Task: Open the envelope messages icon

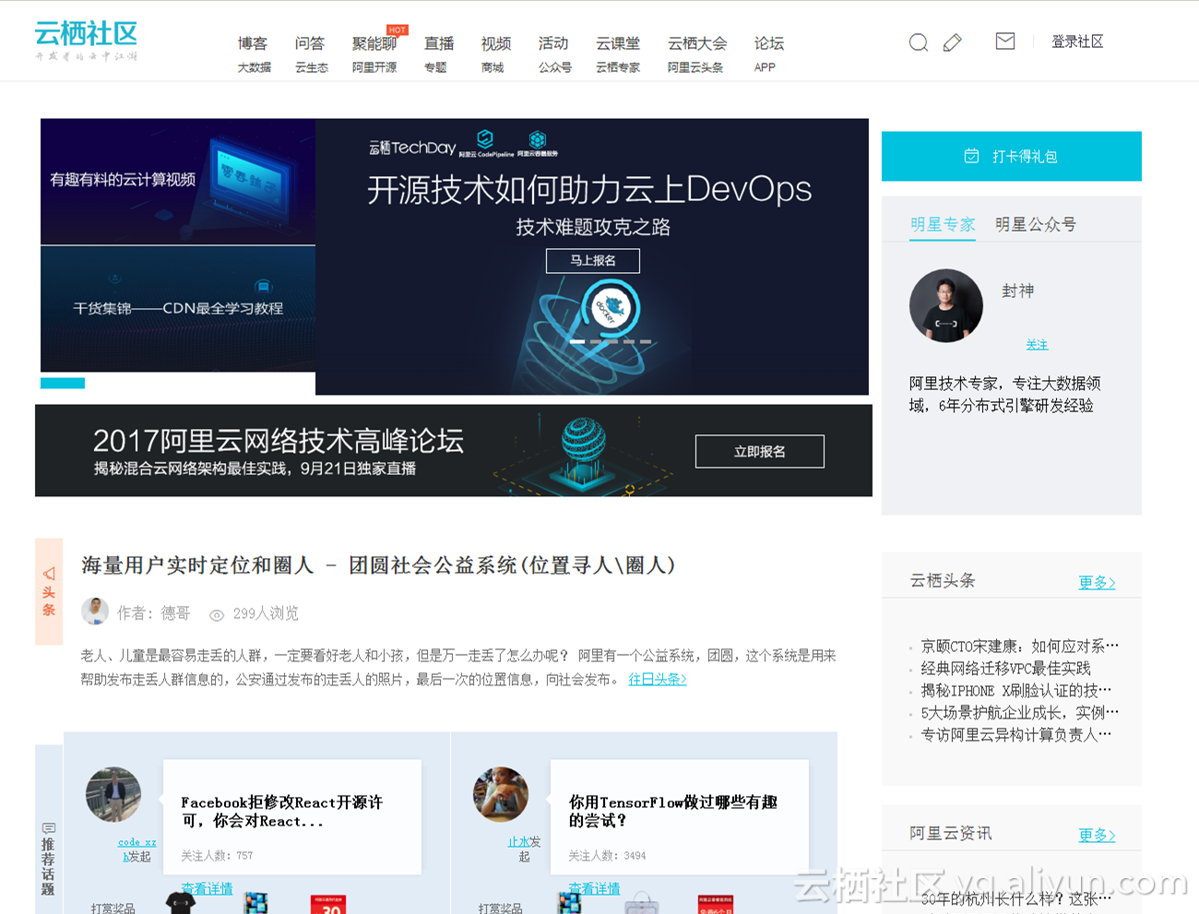Action: click(1005, 41)
